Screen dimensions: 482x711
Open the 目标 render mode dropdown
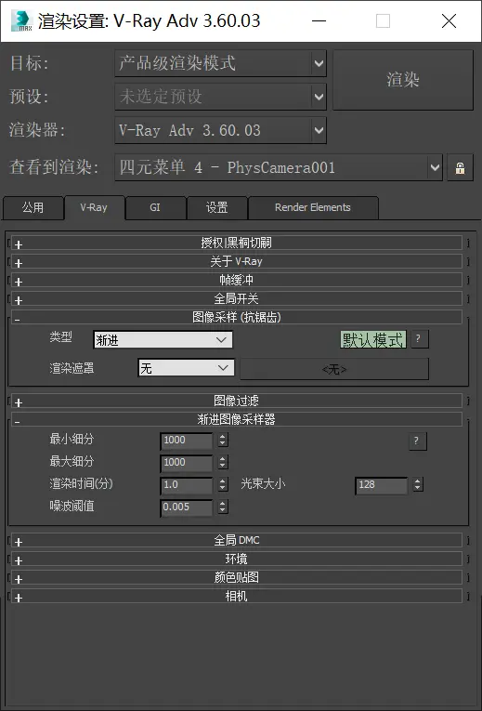pos(221,63)
